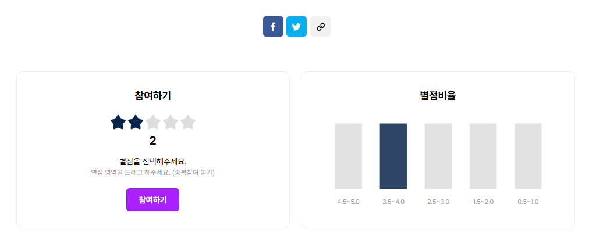Select the second filled star

[136, 123]
